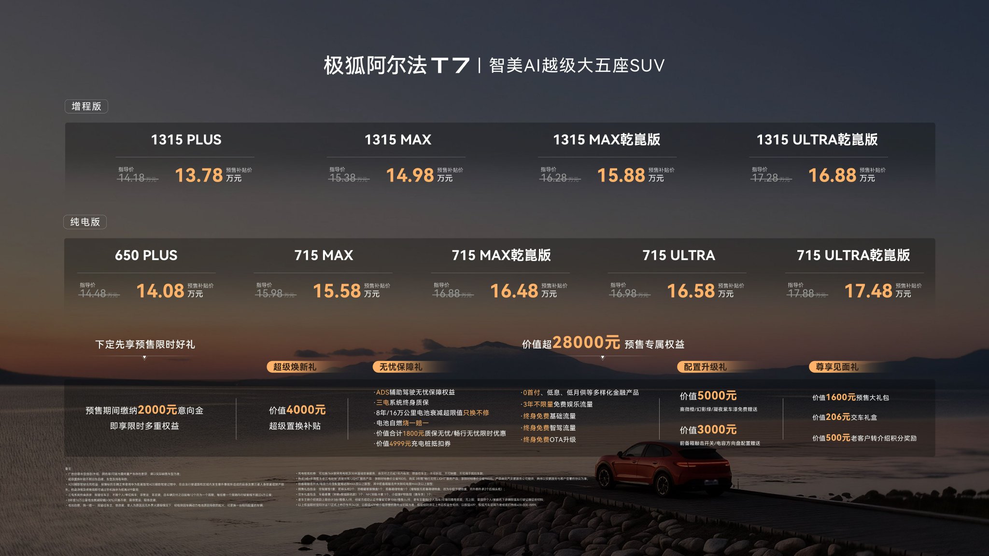Click the 14.98 pre-sale price
Screen dimensions: 989x556
coord(410,175)
